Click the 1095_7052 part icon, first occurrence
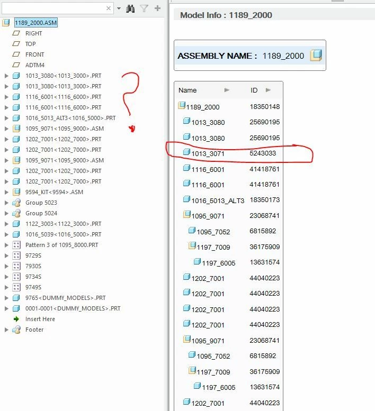The height and width of the screenshot is (411, 375). (192, 230)
